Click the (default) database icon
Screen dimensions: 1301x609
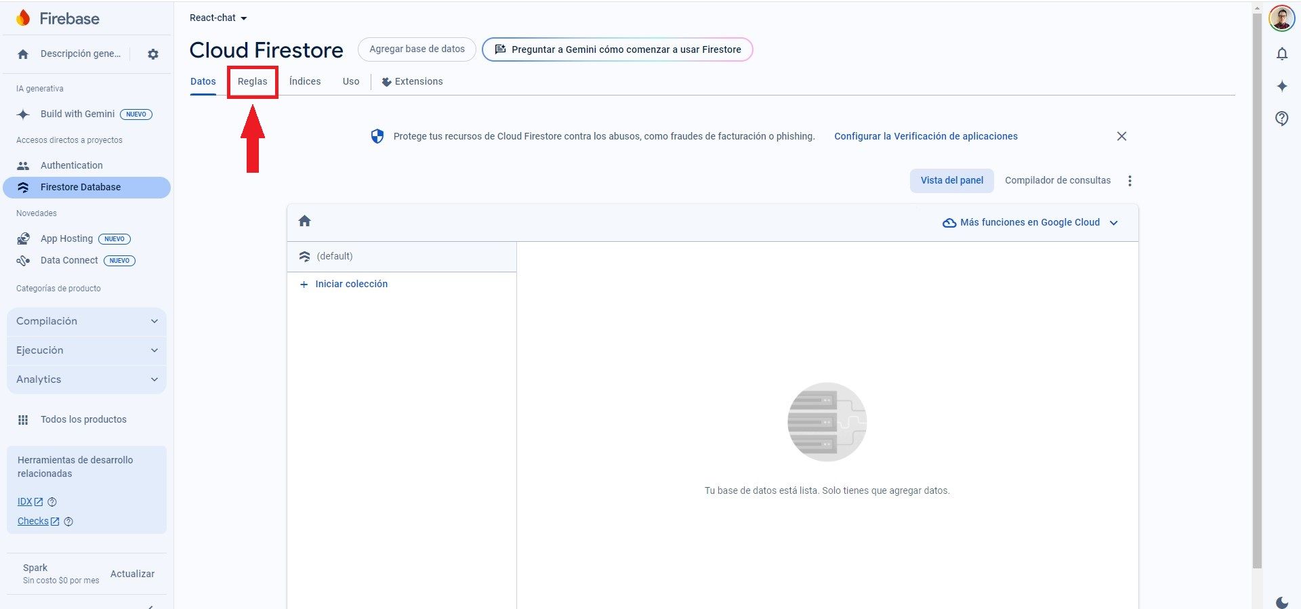304,257
